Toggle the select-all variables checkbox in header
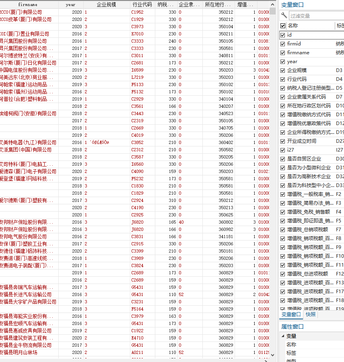344x362 pixels. (x=283, y=26)
